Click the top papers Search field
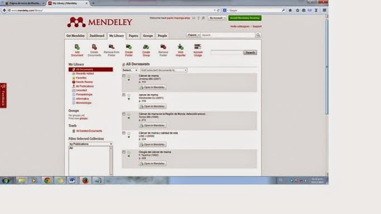The height and width of the screenshot is (214, 381). click(228, 35)
